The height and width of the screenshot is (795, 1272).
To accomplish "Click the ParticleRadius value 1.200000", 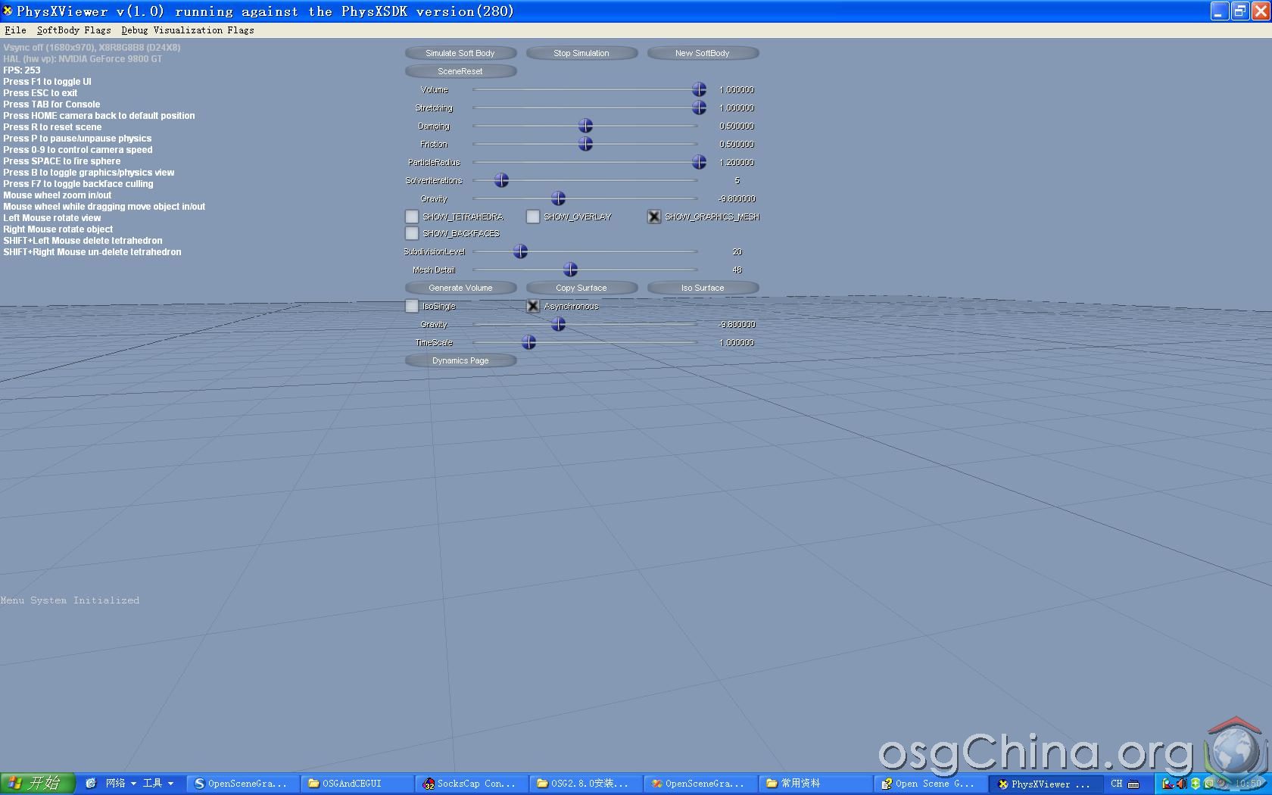I will [737, 162].
